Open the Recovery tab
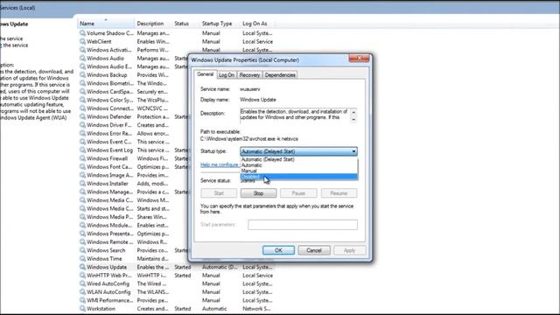Image resolution: width=560 pixels, height=315 pixels. (x=249, y=75)
